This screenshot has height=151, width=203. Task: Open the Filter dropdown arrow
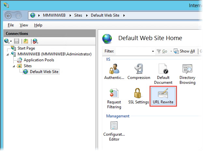153,51
